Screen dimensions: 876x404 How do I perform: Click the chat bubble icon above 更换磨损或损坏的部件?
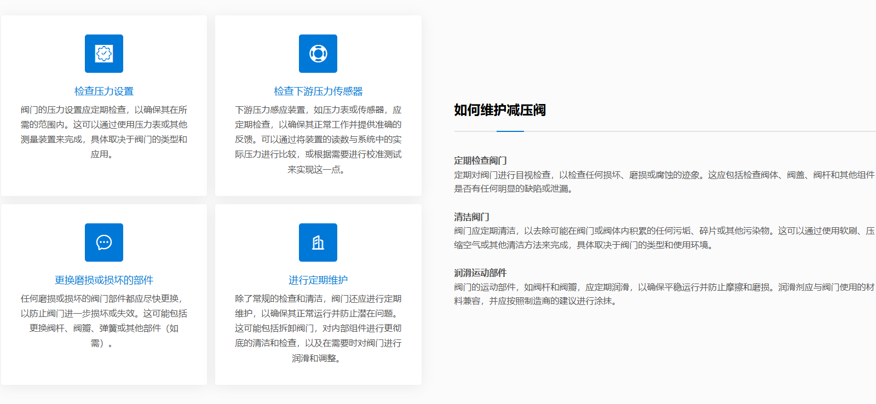coord(104,243)
